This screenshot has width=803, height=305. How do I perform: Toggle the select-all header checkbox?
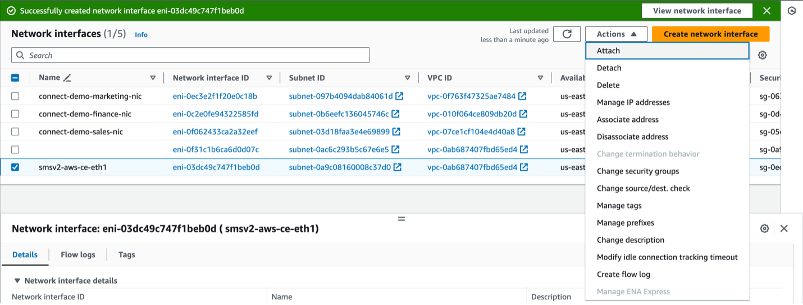coord(15,78)
